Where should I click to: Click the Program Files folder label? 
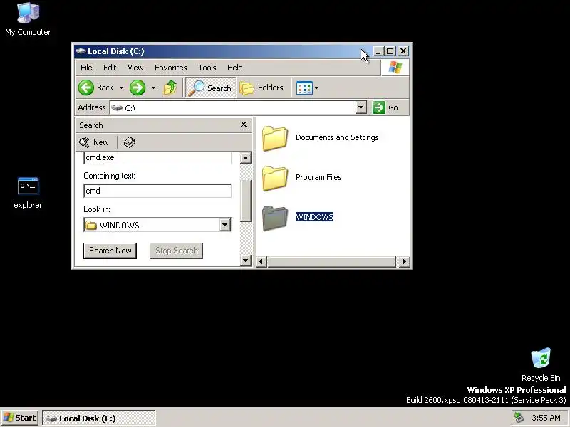[x=318, y=177]
